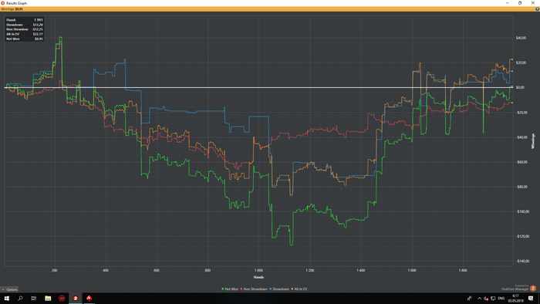Click the volume tray icon
This screenshot has height=304, width=540.
[486, 299]
